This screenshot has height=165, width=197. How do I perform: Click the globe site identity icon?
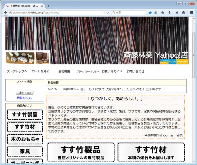(10, 13)
